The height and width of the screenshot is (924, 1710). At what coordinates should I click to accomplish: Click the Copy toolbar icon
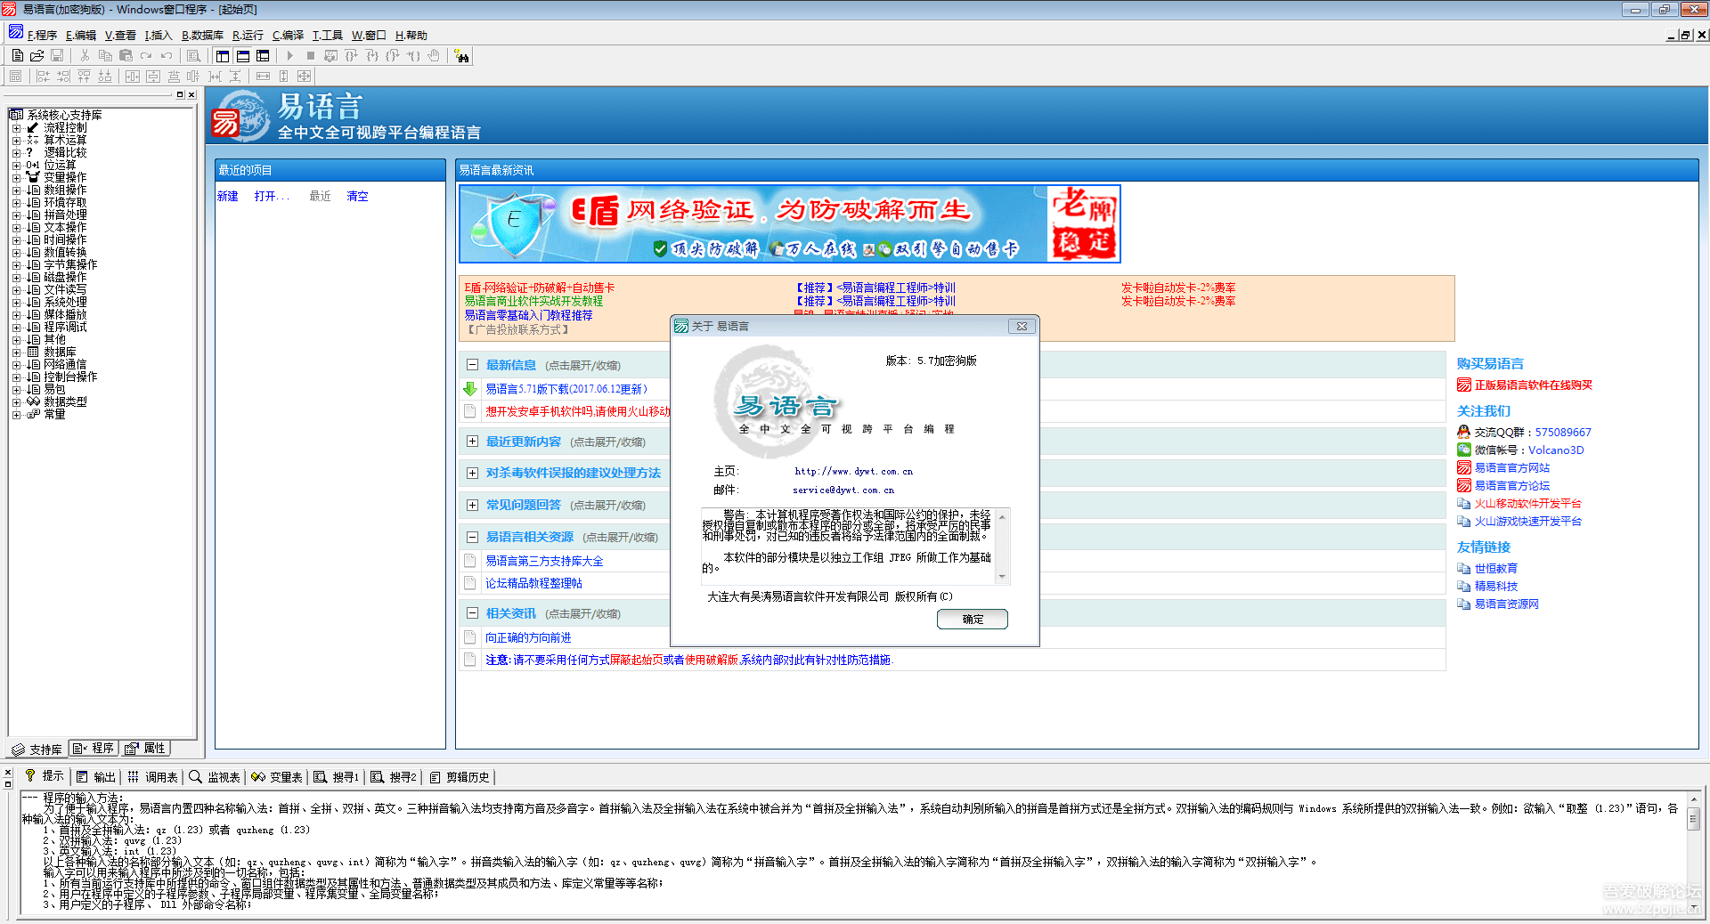[x=105, y=55]
